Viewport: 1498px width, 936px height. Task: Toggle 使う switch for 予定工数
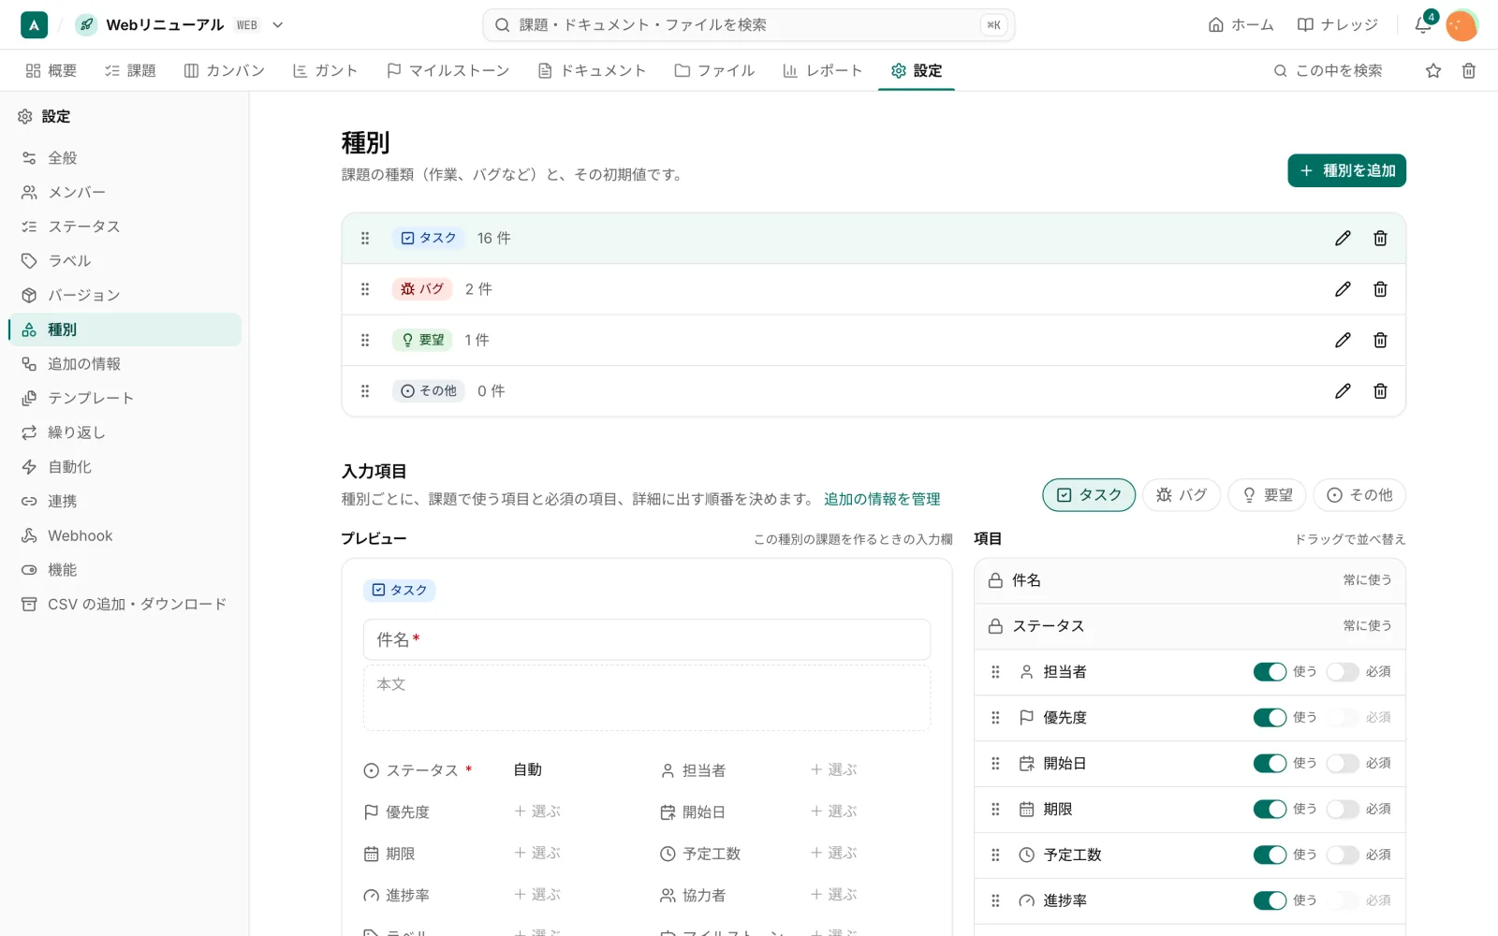[1270, 855]
